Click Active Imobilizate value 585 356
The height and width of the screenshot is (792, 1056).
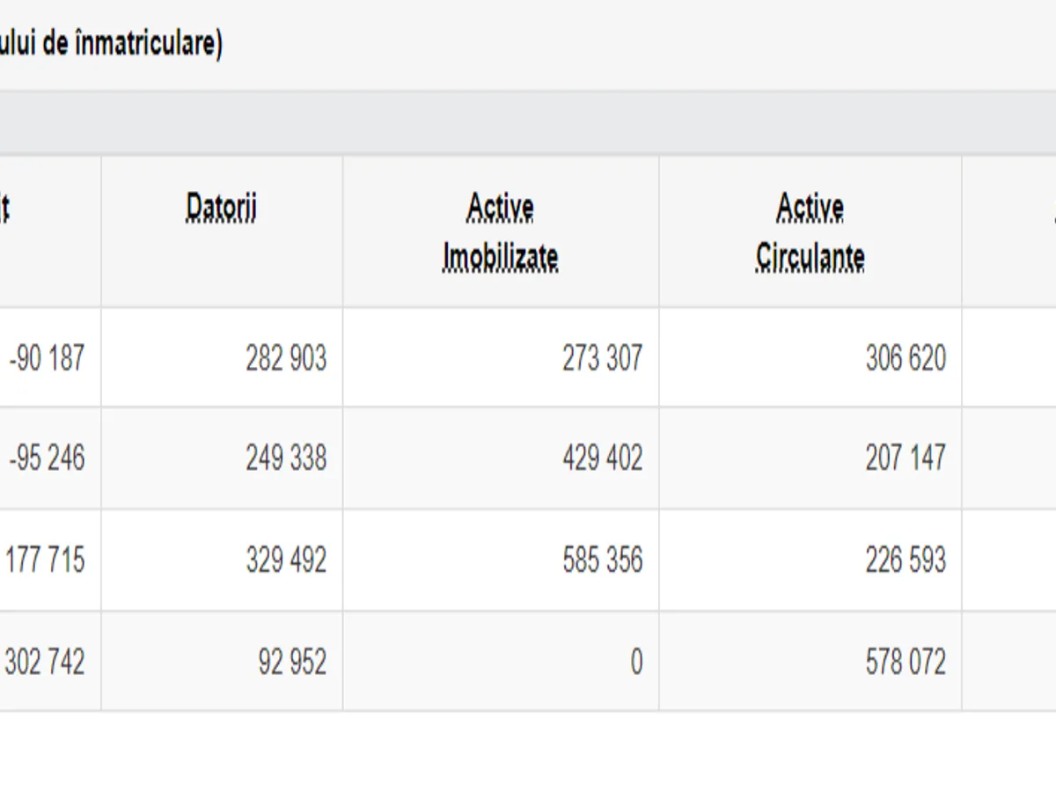(x=603, y=560)
